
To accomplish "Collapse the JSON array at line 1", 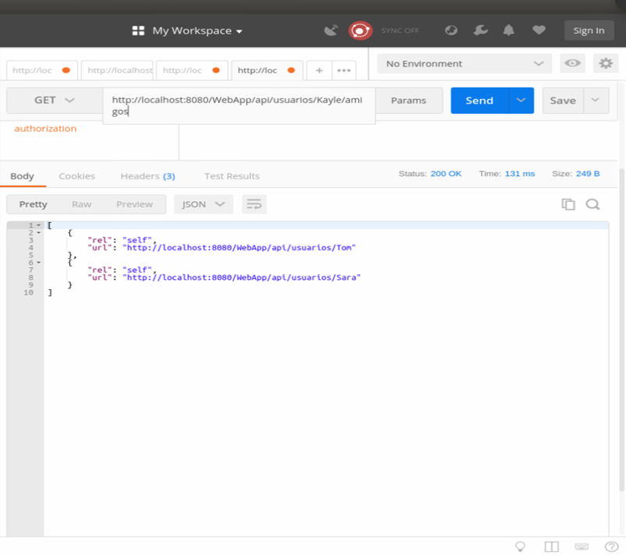I will (x=39, y=225).
